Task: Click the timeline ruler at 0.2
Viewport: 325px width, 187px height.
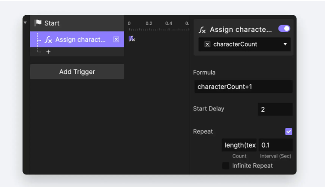Action: pos(149,23)
